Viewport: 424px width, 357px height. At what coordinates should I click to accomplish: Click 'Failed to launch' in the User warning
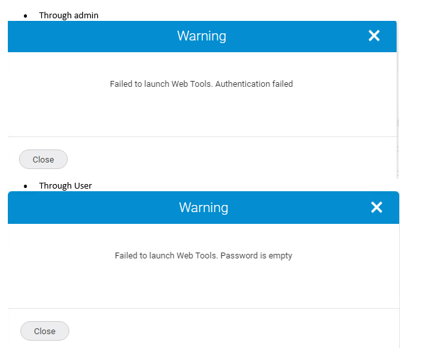point(145,256)
